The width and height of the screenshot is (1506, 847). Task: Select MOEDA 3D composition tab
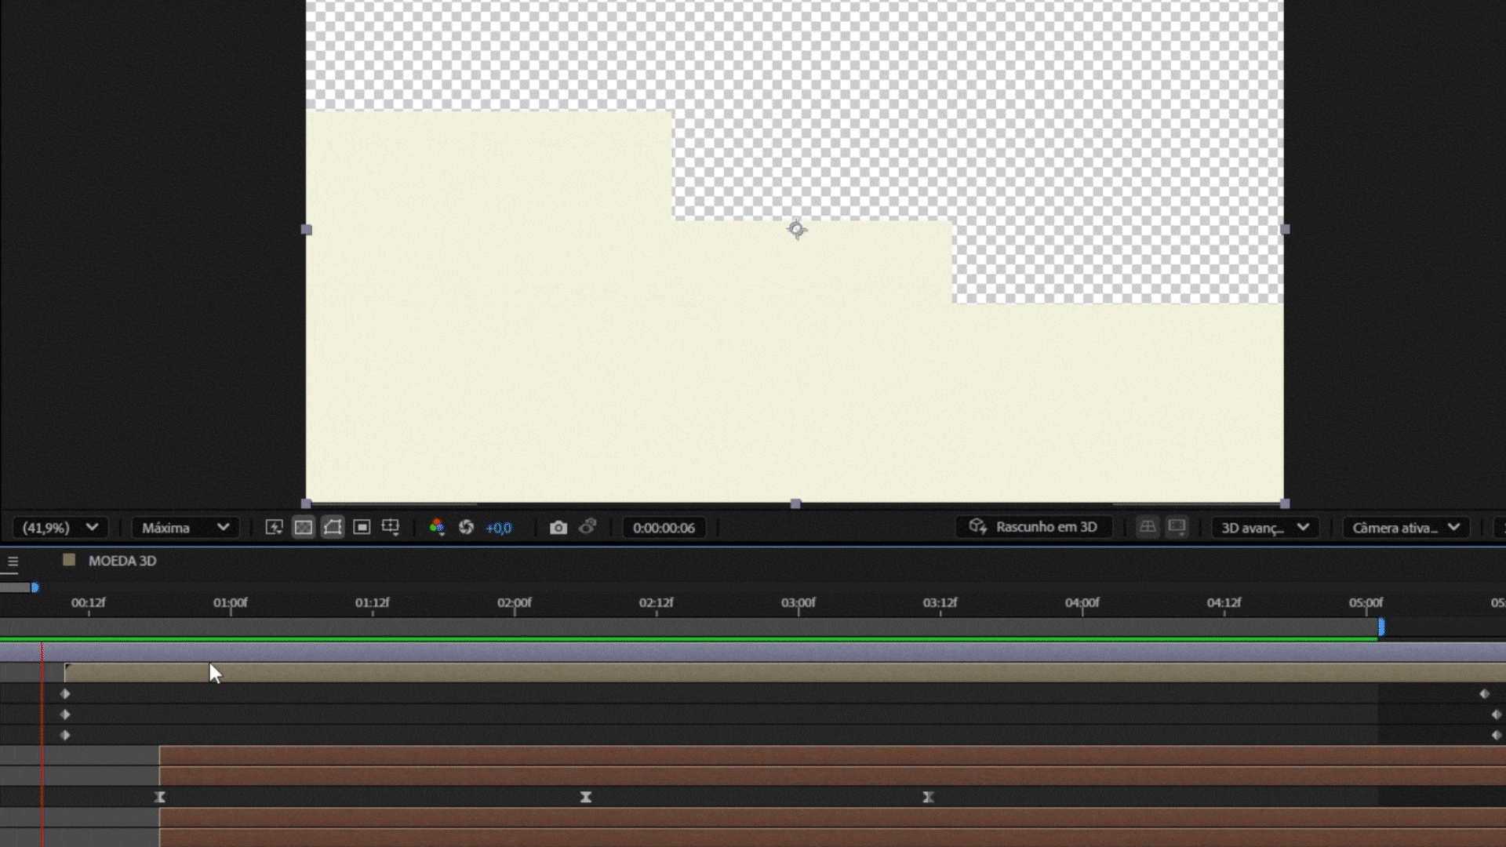122,561
